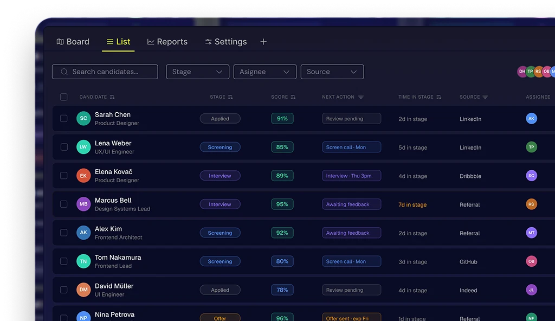The height and width of the screenshot is (321, 555).
Task: Open the Board tab
Action: click(73, 42)
